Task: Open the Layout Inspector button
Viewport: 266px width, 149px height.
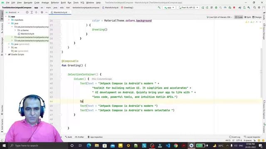Action: point(252,137)
